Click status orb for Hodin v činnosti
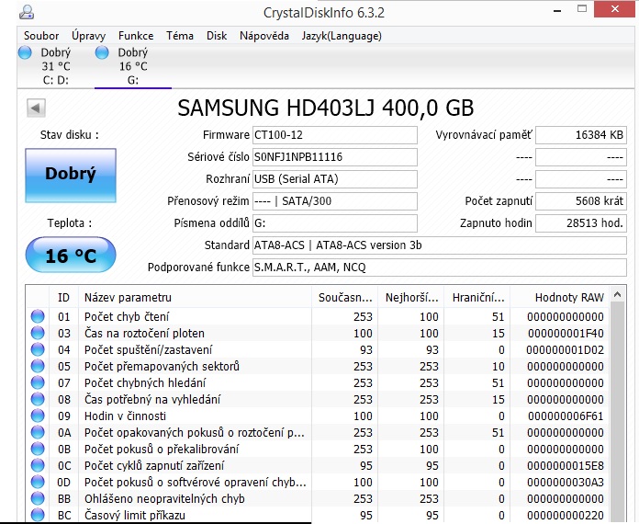Viewport: 639px width, 524px height. [38, 416]
